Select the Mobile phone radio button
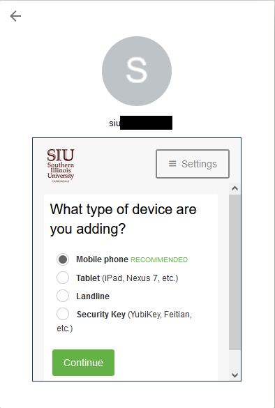 63,259
